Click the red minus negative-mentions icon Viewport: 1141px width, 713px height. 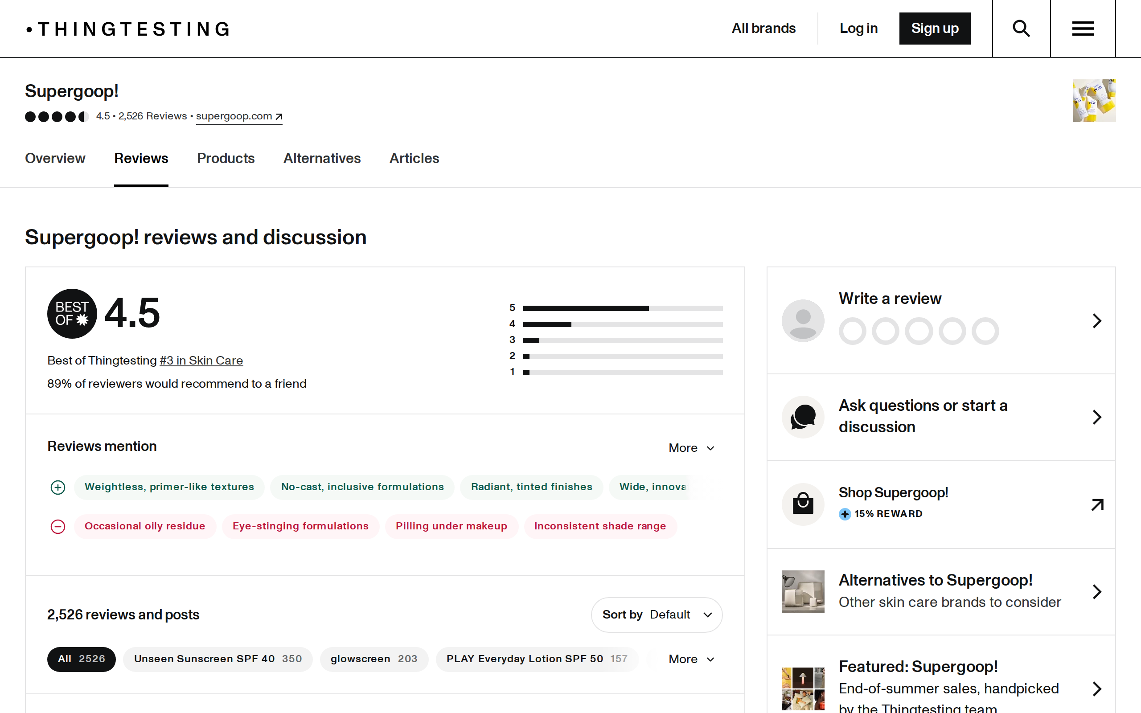[58, 526]
